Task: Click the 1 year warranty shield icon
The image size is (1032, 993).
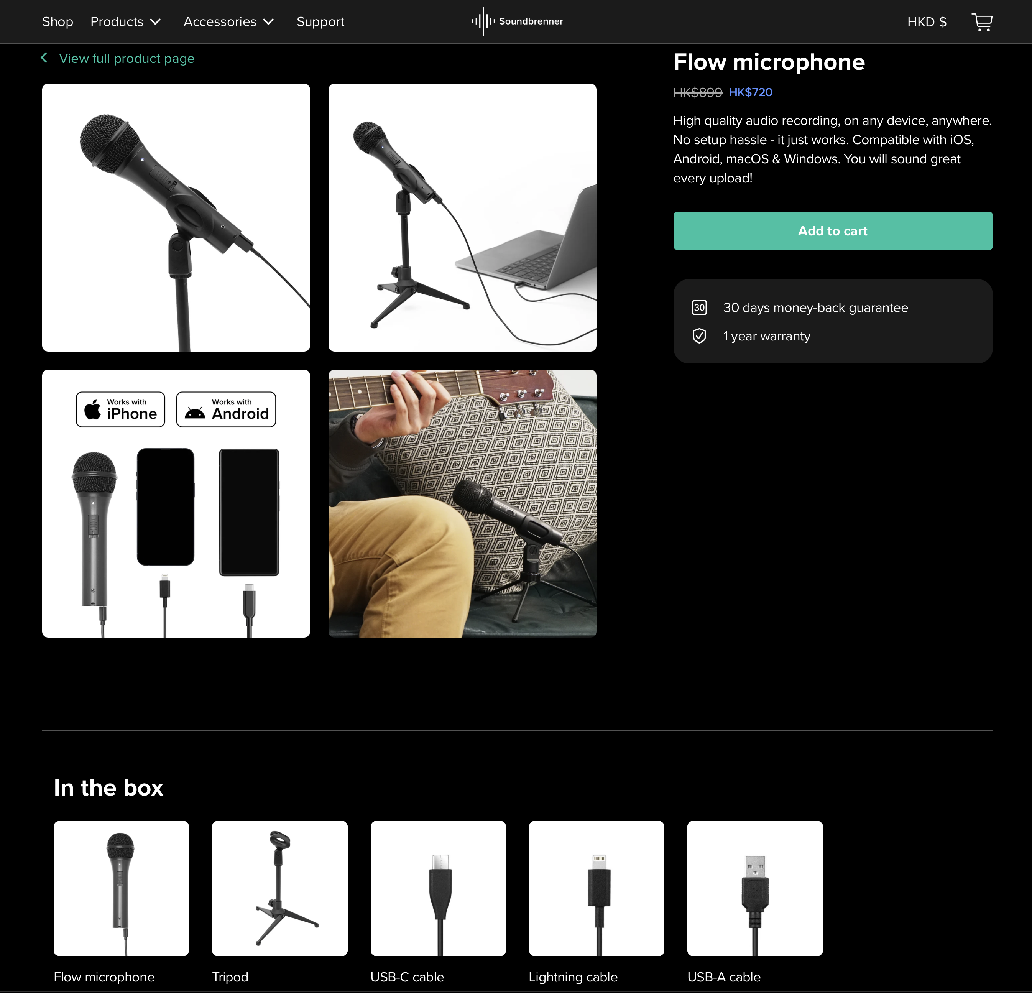Action: click(698, 336)
